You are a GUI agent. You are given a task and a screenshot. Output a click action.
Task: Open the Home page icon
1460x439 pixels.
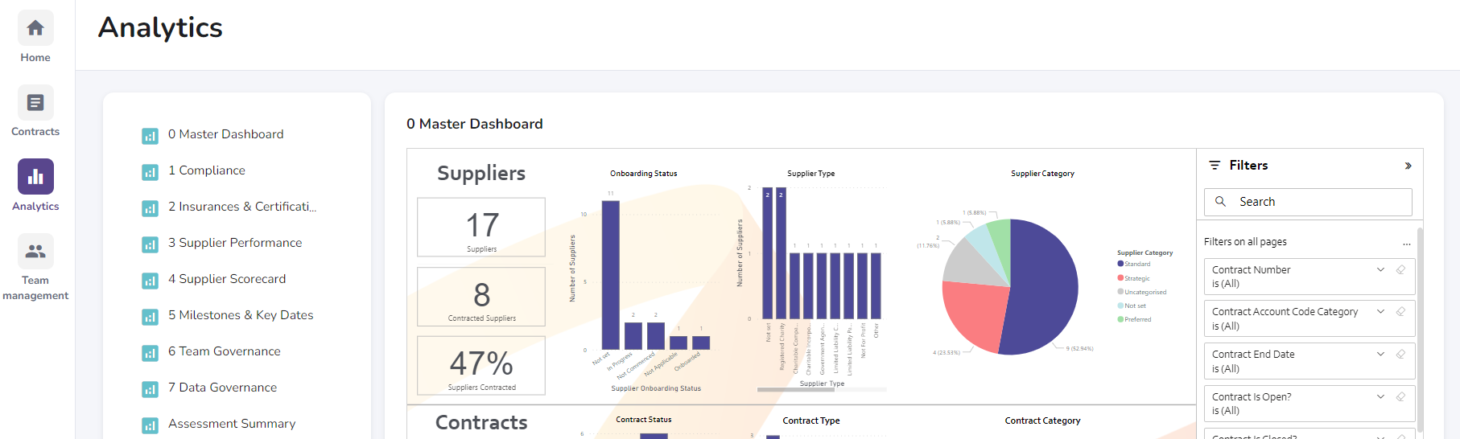(x=35, y=29)
